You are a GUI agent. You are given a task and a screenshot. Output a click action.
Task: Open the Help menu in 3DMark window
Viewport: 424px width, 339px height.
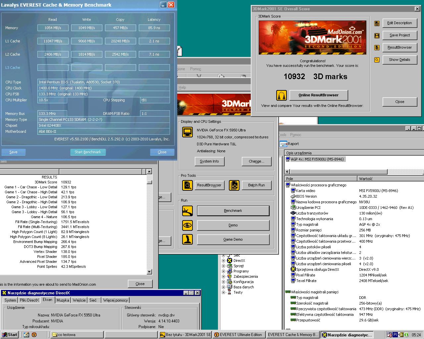pos(182,87)
